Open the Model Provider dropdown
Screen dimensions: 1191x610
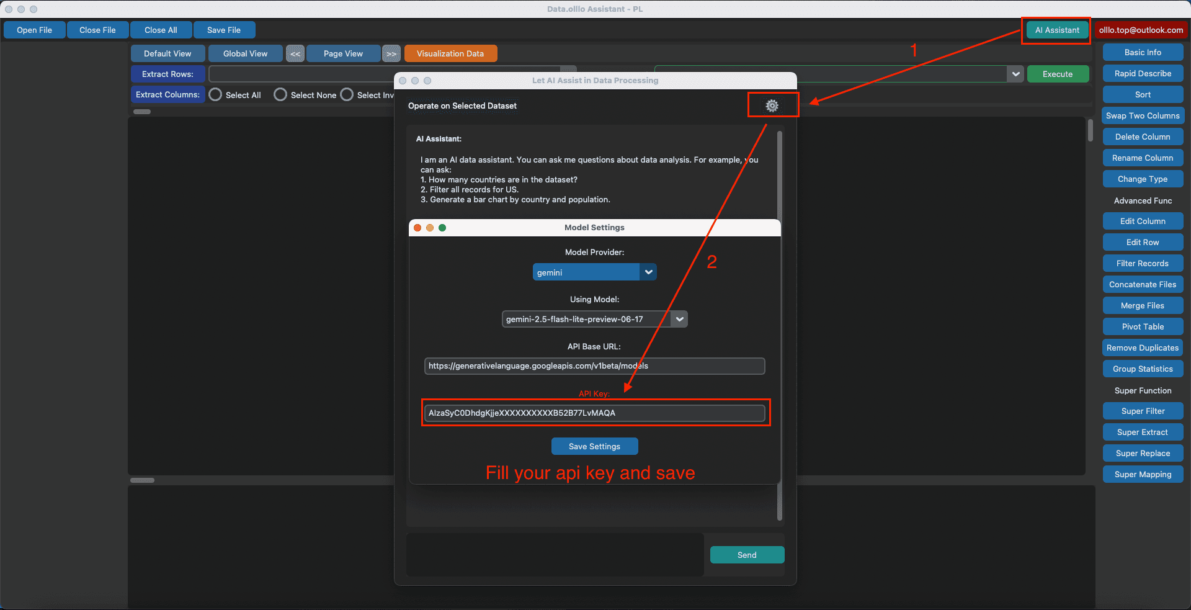(648, 272)
